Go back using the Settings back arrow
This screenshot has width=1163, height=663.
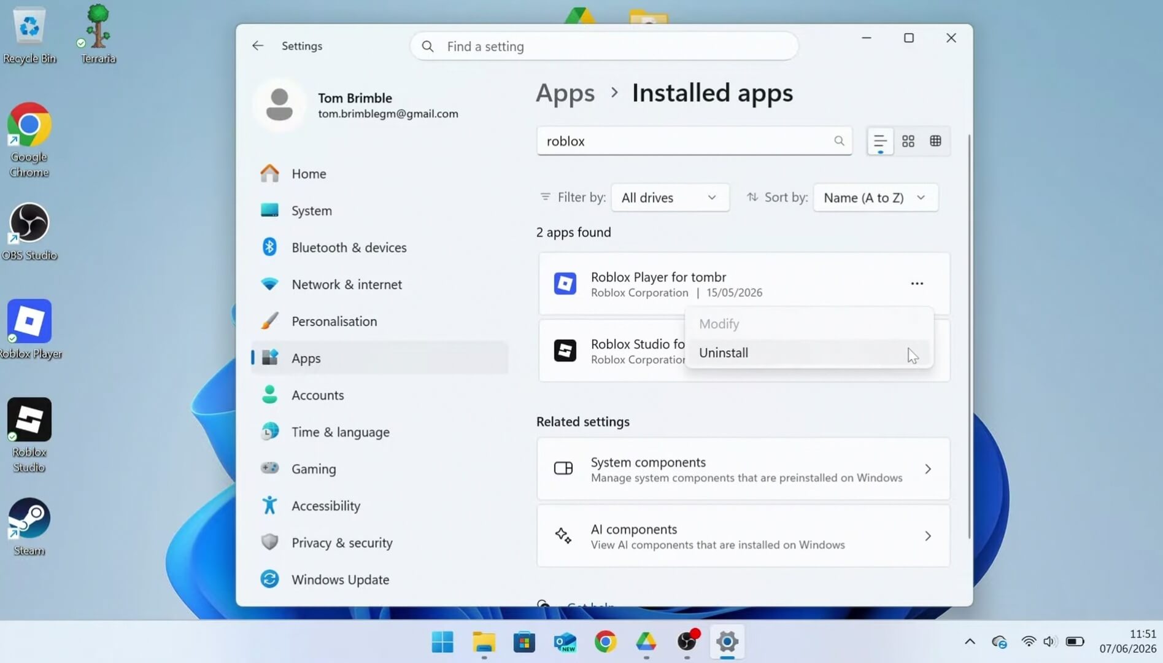258,46
